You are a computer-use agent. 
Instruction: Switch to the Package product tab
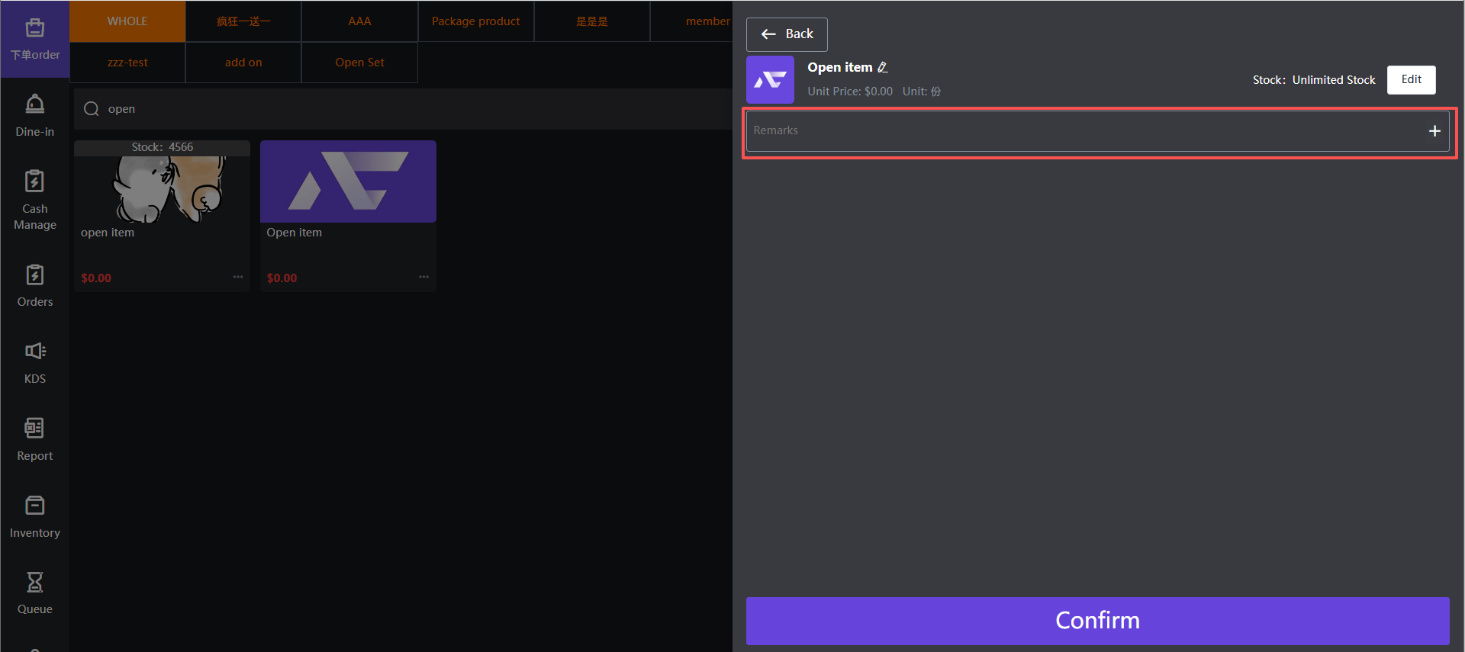pyautogui.click(x=475, y=21)
